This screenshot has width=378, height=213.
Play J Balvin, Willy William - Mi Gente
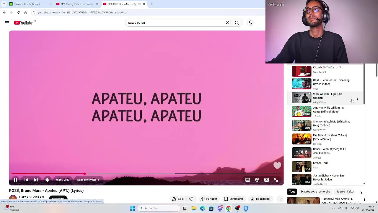tap(325, 112)
